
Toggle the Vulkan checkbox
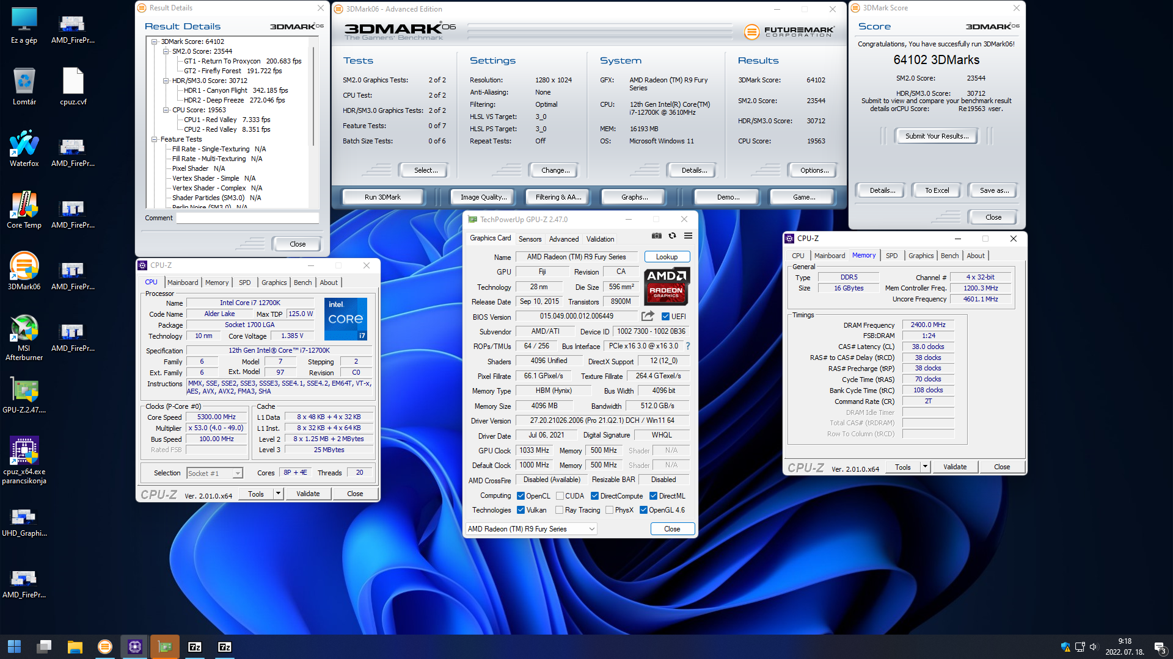[x=521, y=510]
